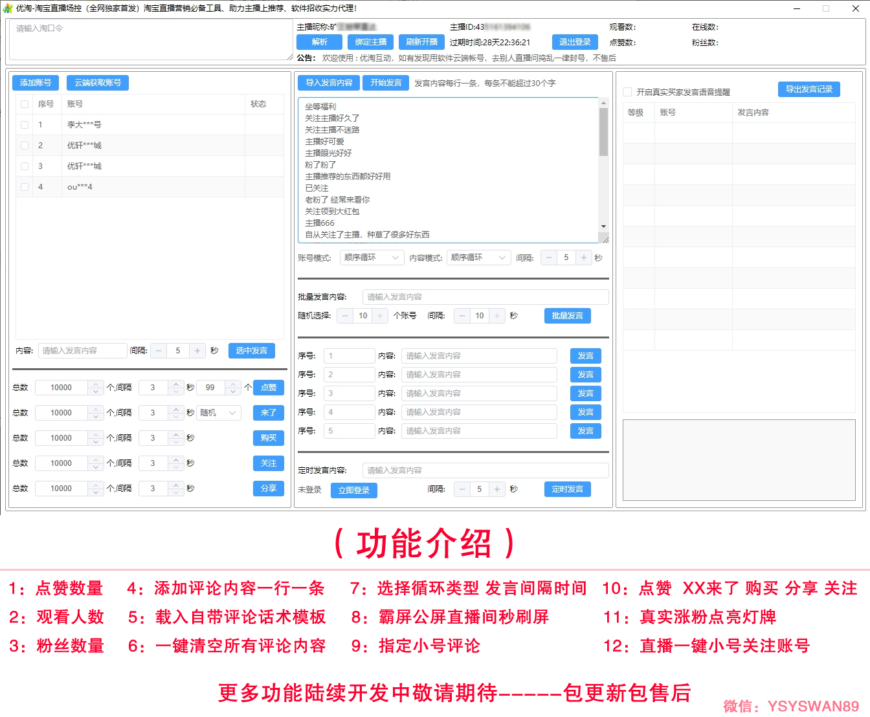Screen dimensions: 870x717
Task: Check the box for account 李大***号
Action: click(x=25, y=125)
